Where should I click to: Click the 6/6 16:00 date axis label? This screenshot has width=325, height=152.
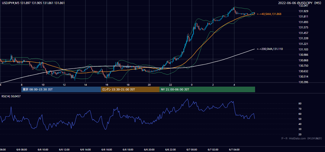pos(107,149)
